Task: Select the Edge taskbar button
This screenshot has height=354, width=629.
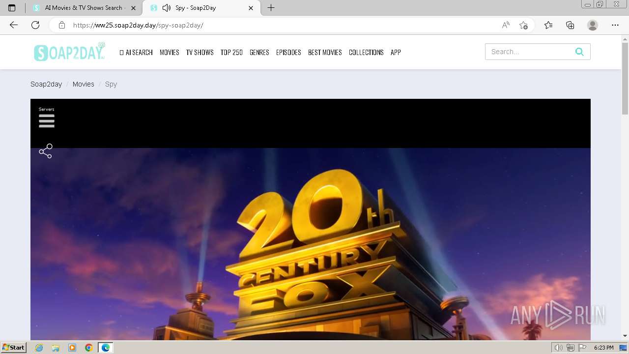Action: [x=106, y=348]
